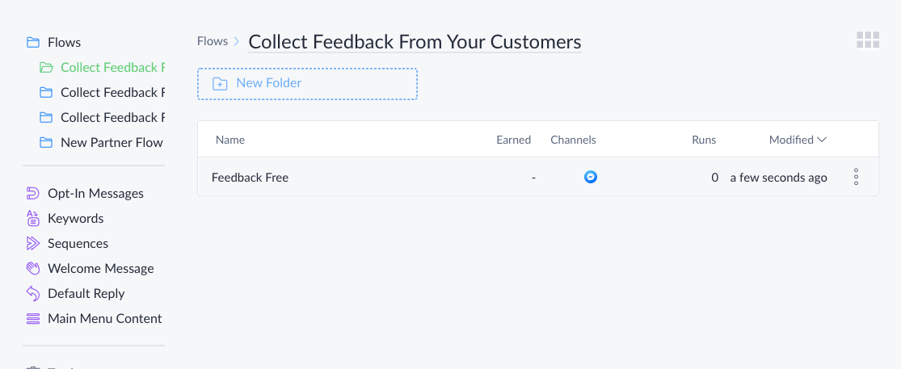This screenshot has width=901, height=369.
Task: Open the Feedback Free flow row
Action: tap(538, 177)
